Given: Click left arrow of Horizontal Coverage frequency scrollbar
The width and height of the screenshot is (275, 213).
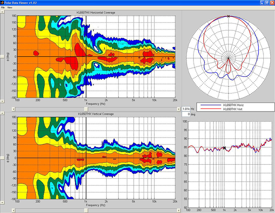Looking at the screenshot, I should tap(13, 109).
